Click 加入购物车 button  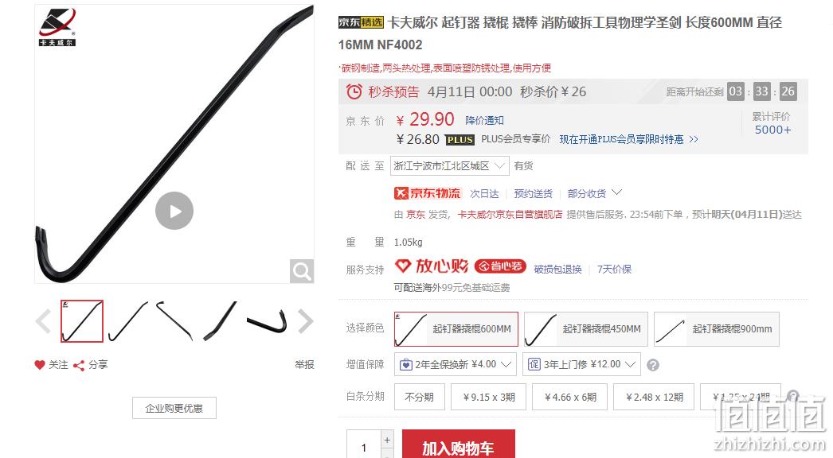[x=459, y=446]
